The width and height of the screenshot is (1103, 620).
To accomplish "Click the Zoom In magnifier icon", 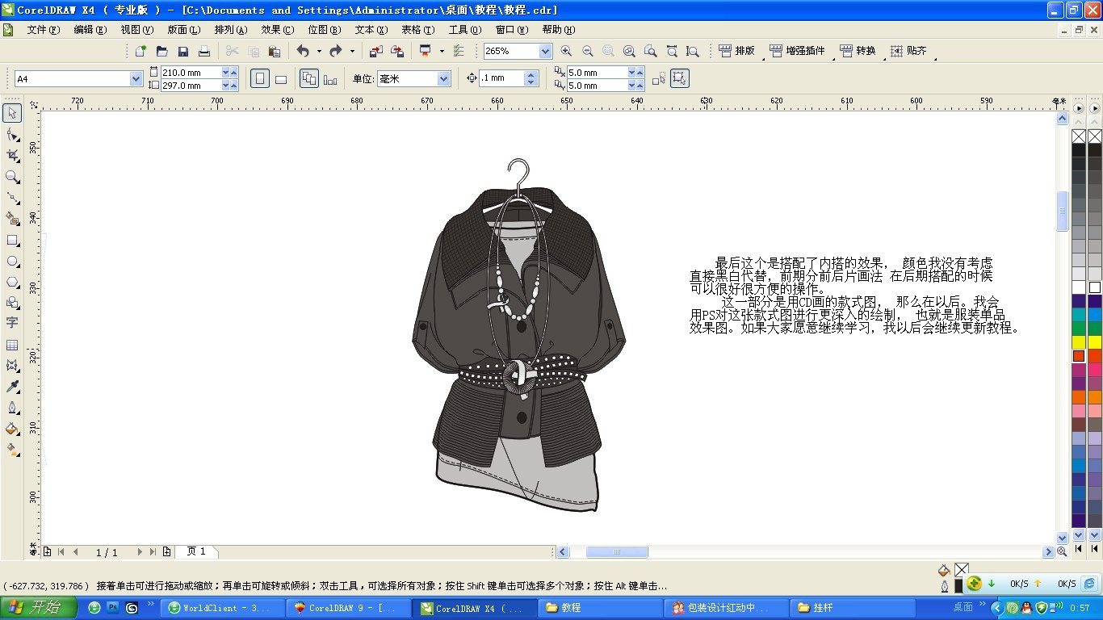I will [566, 51].
